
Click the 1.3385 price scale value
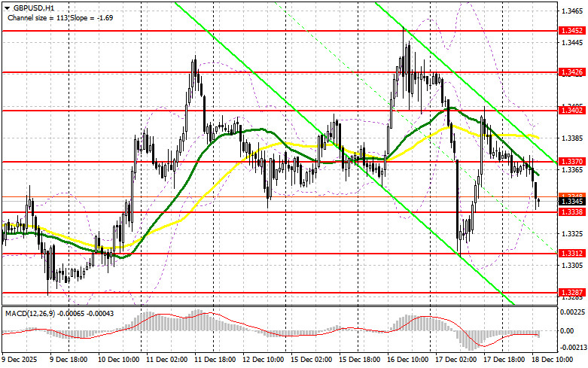pyautogui.click(x=572, y=138)
